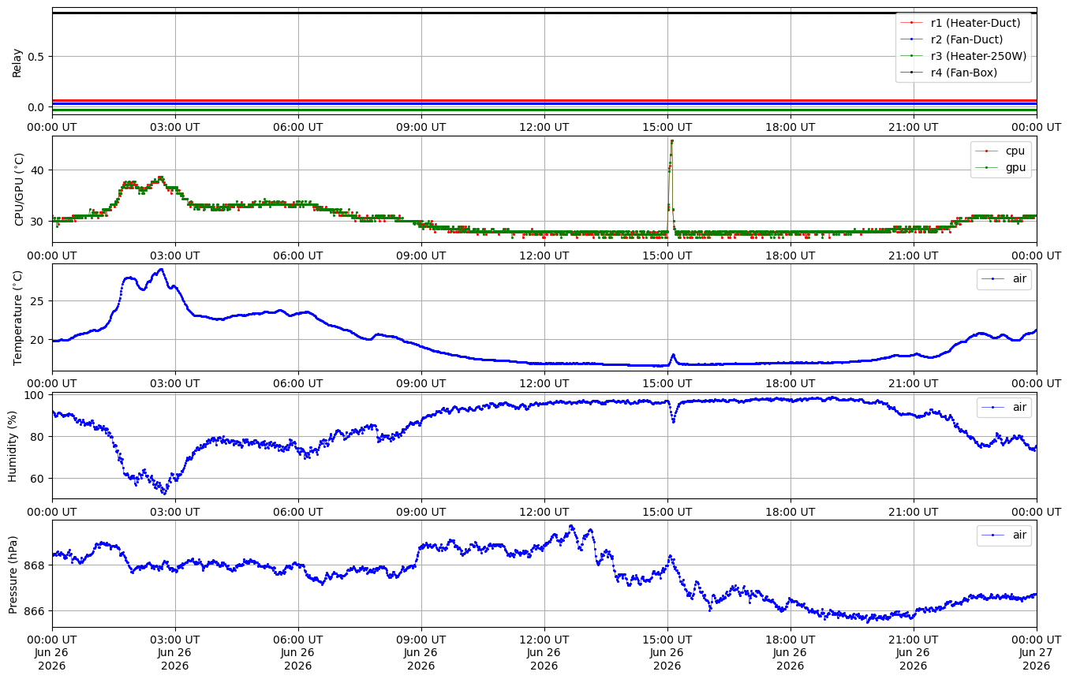Click 18:00 UT under the Temperature plot
This screenshot has width=1069, height=679.
(791, 383)
